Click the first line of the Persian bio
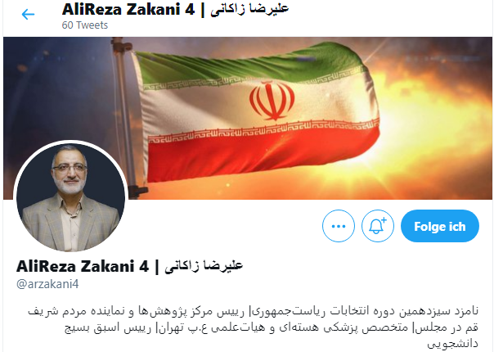The width and height of the screenshot is (494, 352). pos(254,311)
